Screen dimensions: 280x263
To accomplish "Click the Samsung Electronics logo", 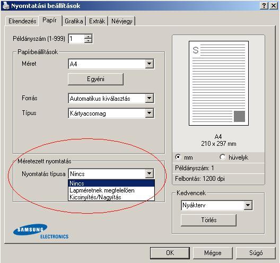I will [x=41, y=232].
